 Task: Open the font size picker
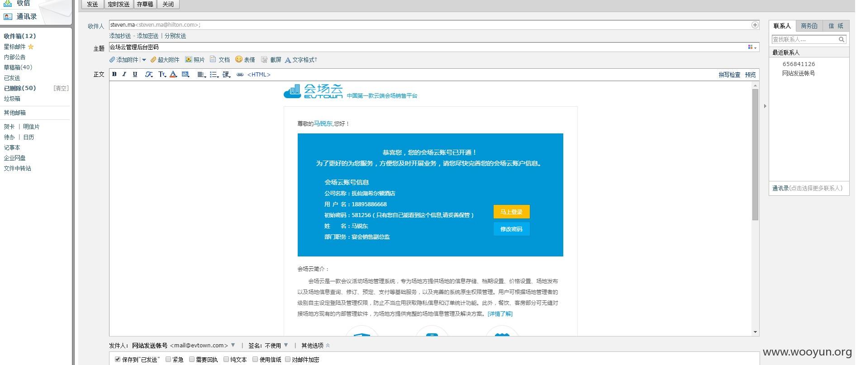click(162, 74)
